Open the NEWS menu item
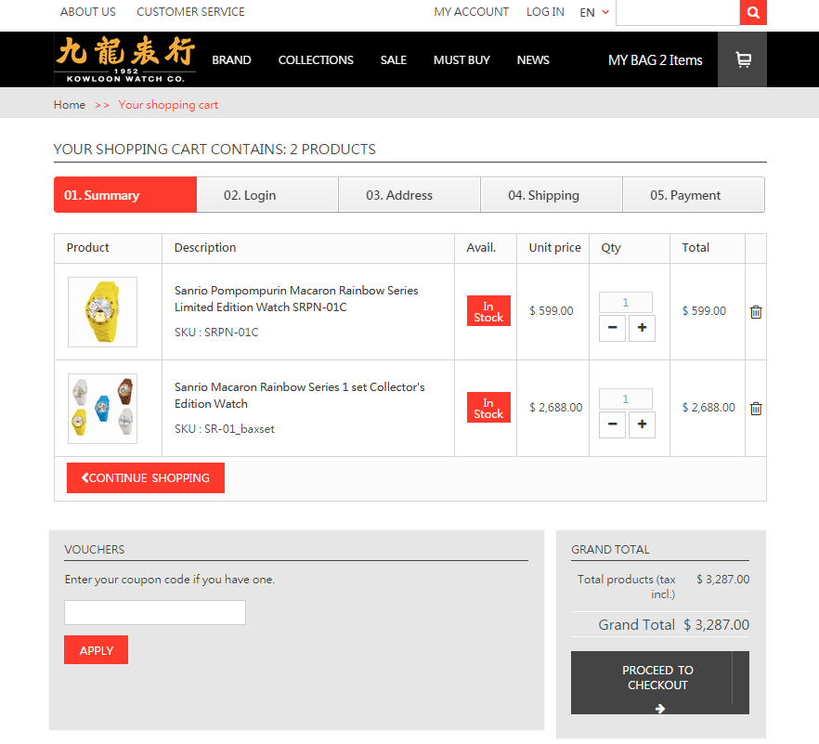Viewport: 819px width, 744px height. 533,60
